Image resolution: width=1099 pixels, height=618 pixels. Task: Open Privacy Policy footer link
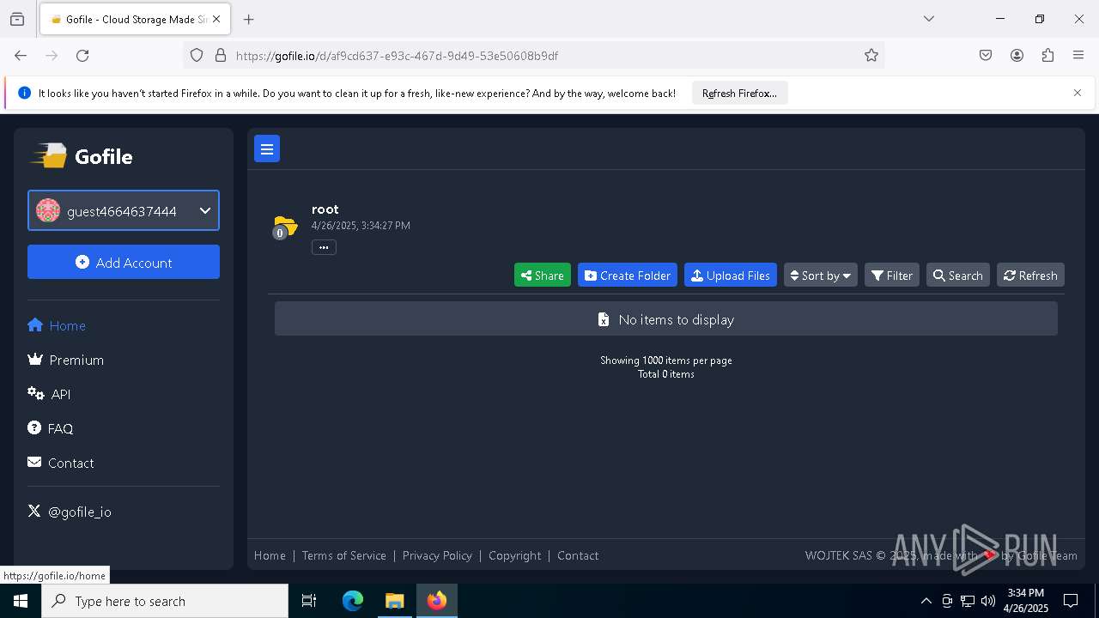(x=437, y=555)
